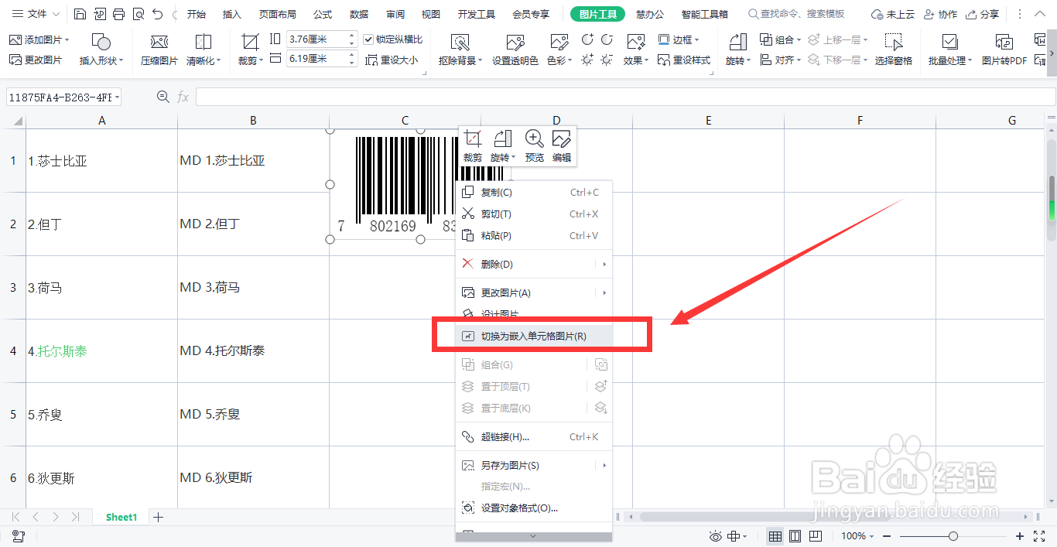The height and width of the screenshot is (547, 1057).
Task: Click Change Picture (更改图片) in the ribbon
Action: pos(36,60)
